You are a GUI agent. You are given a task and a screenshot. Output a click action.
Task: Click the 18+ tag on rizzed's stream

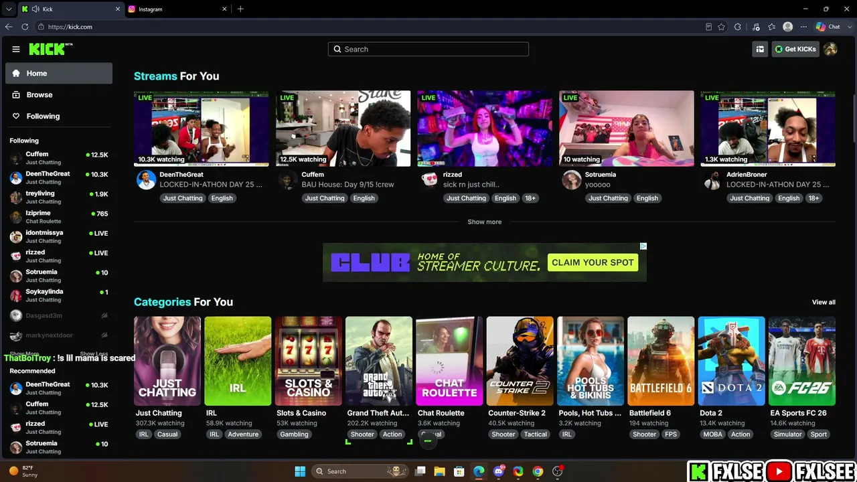[x=530, y=198]
